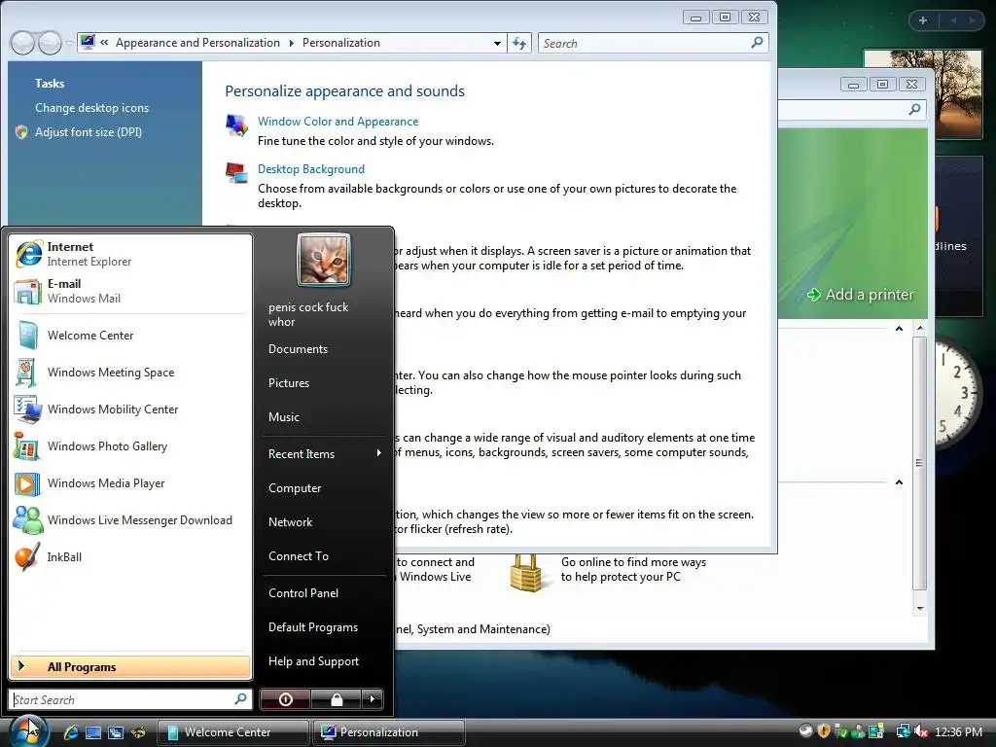Screen dimensions: 996x747
Task: Click shield icon beside Adjust font size
Action: (x=21, y=132)
